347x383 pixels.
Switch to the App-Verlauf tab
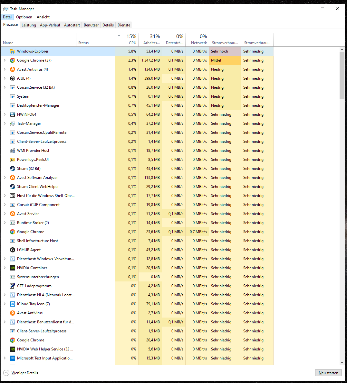50,25
